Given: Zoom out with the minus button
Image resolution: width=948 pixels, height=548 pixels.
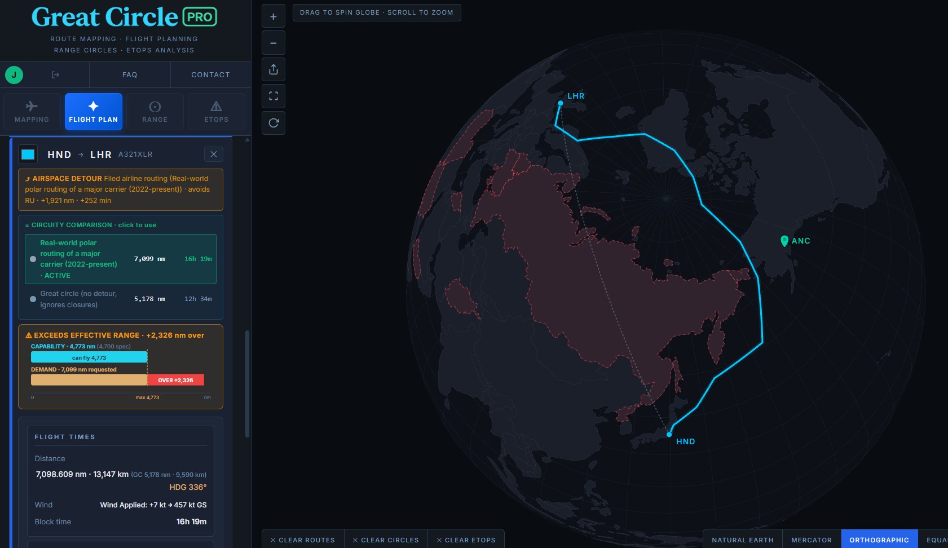Looking at the screenshot, I should point(274,43).
